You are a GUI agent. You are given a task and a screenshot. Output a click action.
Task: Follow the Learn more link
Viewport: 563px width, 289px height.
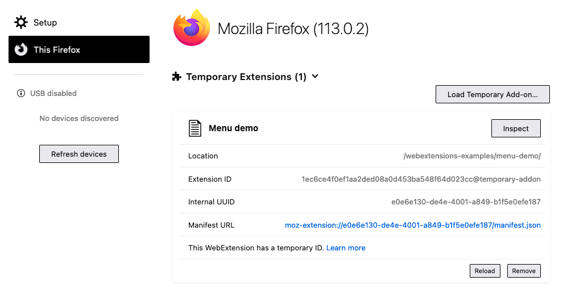coord(346,248)
